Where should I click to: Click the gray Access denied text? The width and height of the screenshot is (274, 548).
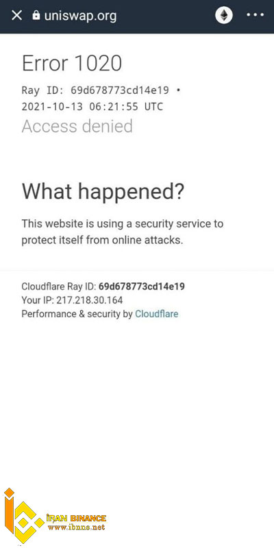(77, 126)
